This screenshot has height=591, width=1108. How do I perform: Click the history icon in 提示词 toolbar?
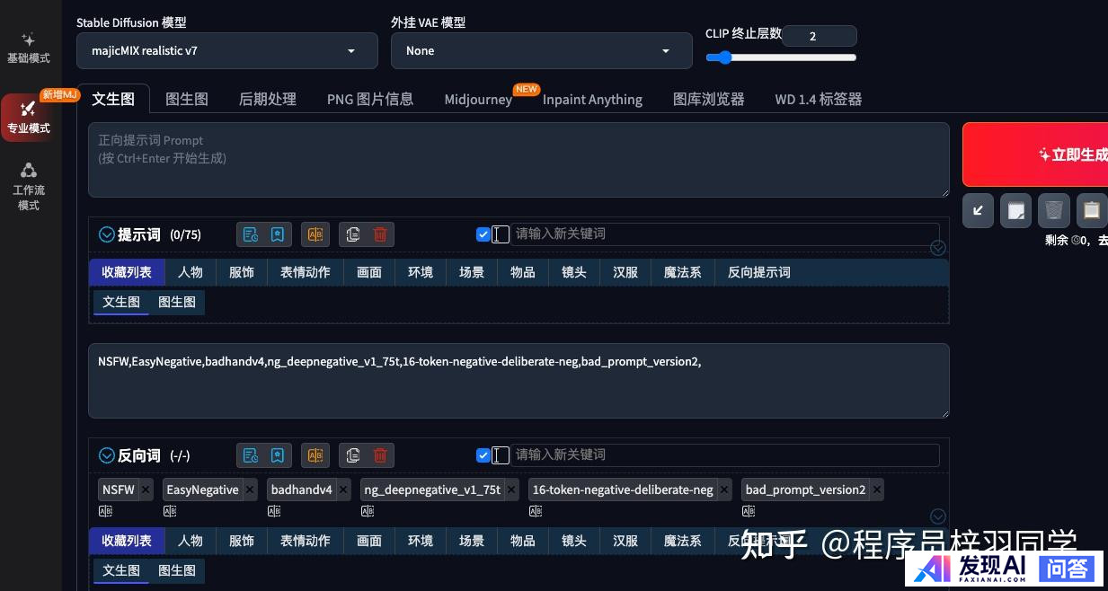pyautogui.click(x=251, y=234)
